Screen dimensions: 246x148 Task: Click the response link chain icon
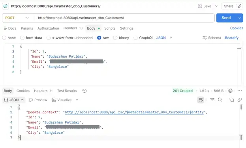point(240,100)
